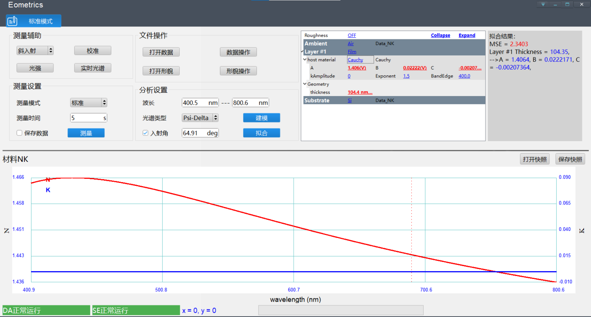
Task: Click parameter C value -0.00207...
Action: pos(470,68)
